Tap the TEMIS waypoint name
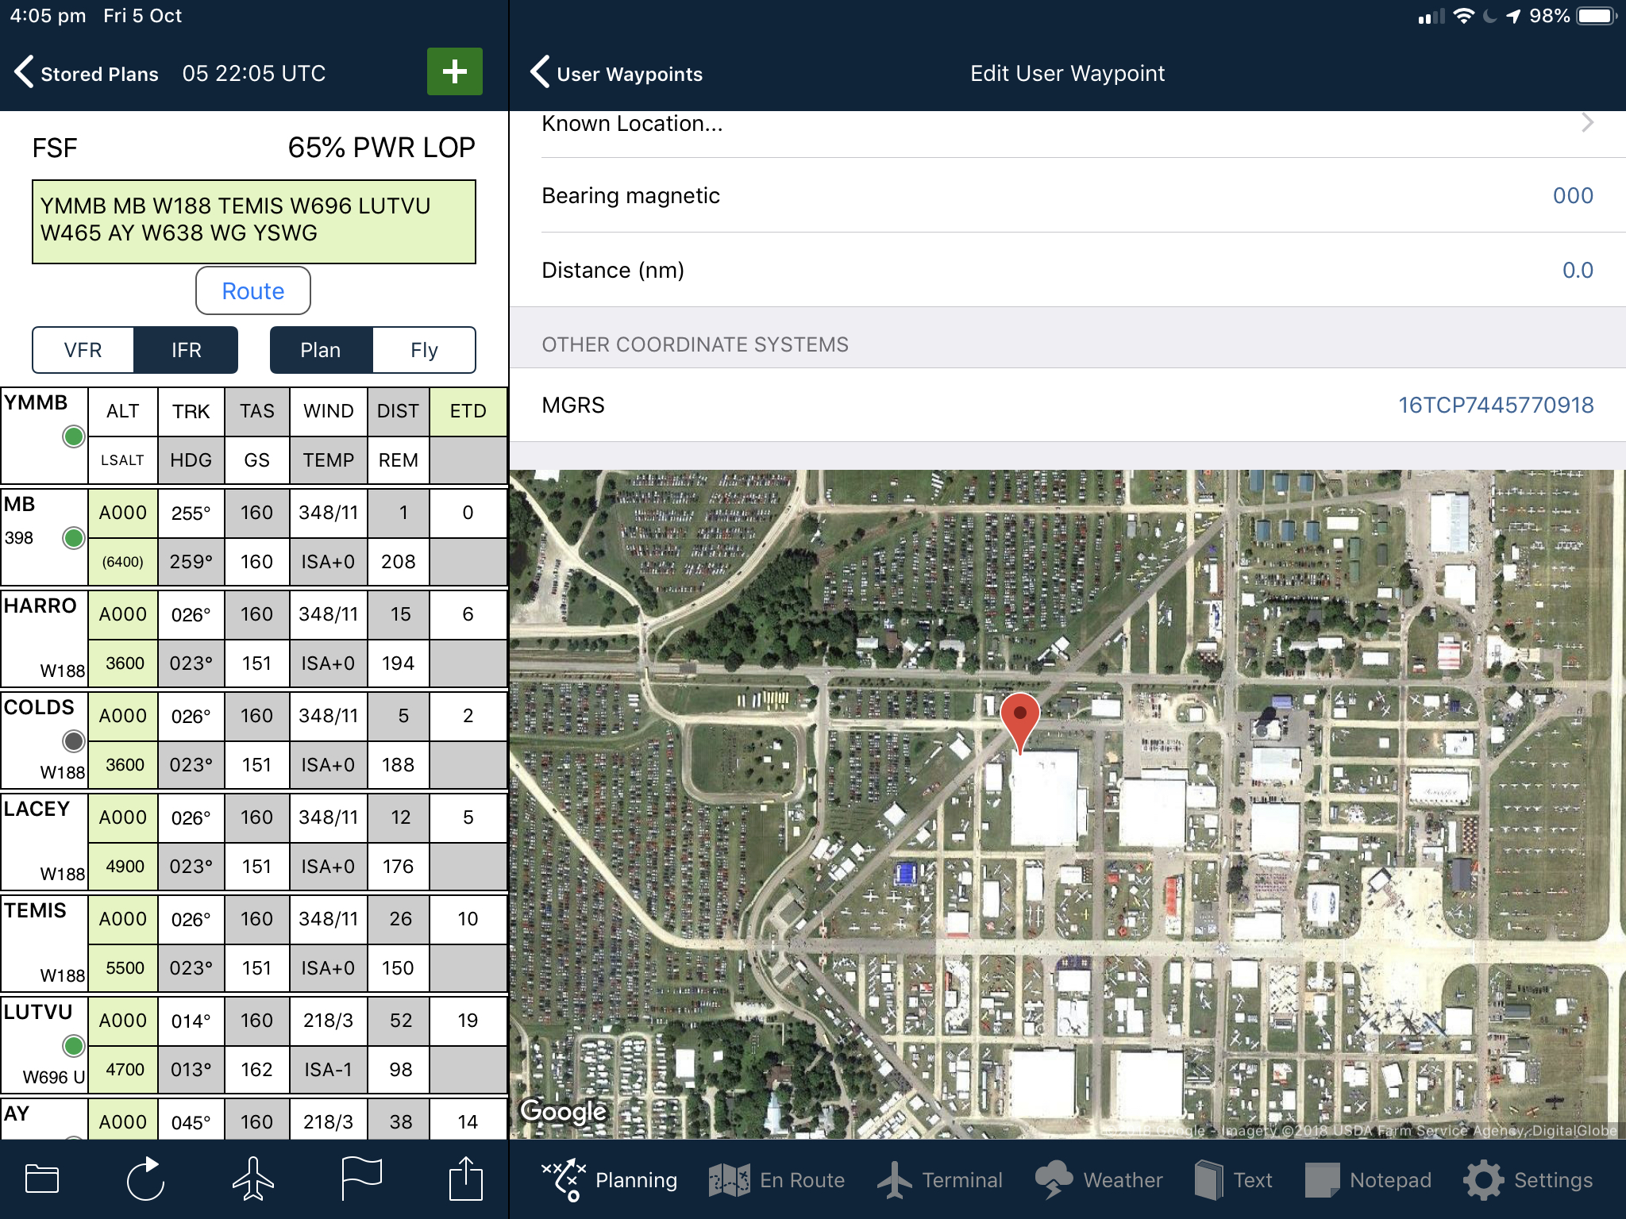1626x1219 pixels. pyautogui.click(x=36, y=910)
